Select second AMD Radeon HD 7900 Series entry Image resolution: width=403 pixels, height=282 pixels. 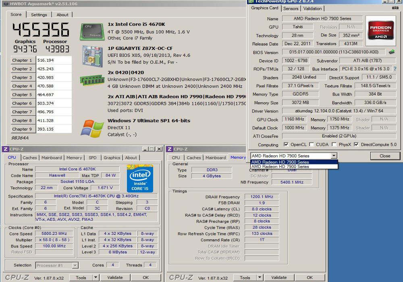pos(294,166)
